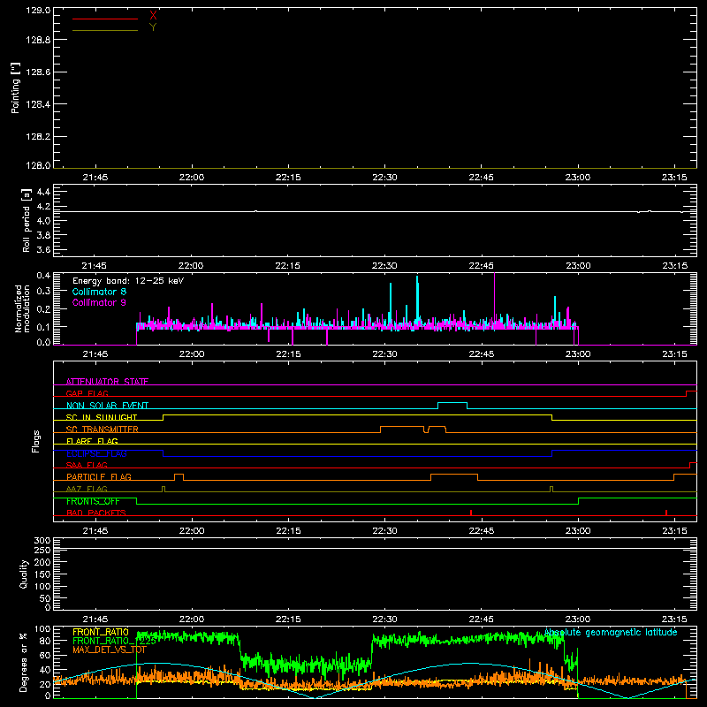Click the Roll period axis title
This screenshot has height=707, width=707.
pyautogui.click(x=27, y=221)
